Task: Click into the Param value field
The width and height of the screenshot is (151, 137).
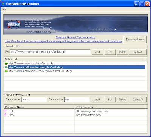Action: 77,100
